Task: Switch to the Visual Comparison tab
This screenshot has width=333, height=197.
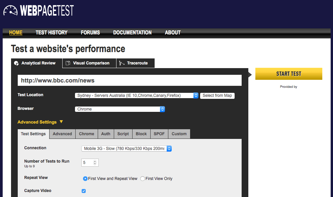Action: 89,63
